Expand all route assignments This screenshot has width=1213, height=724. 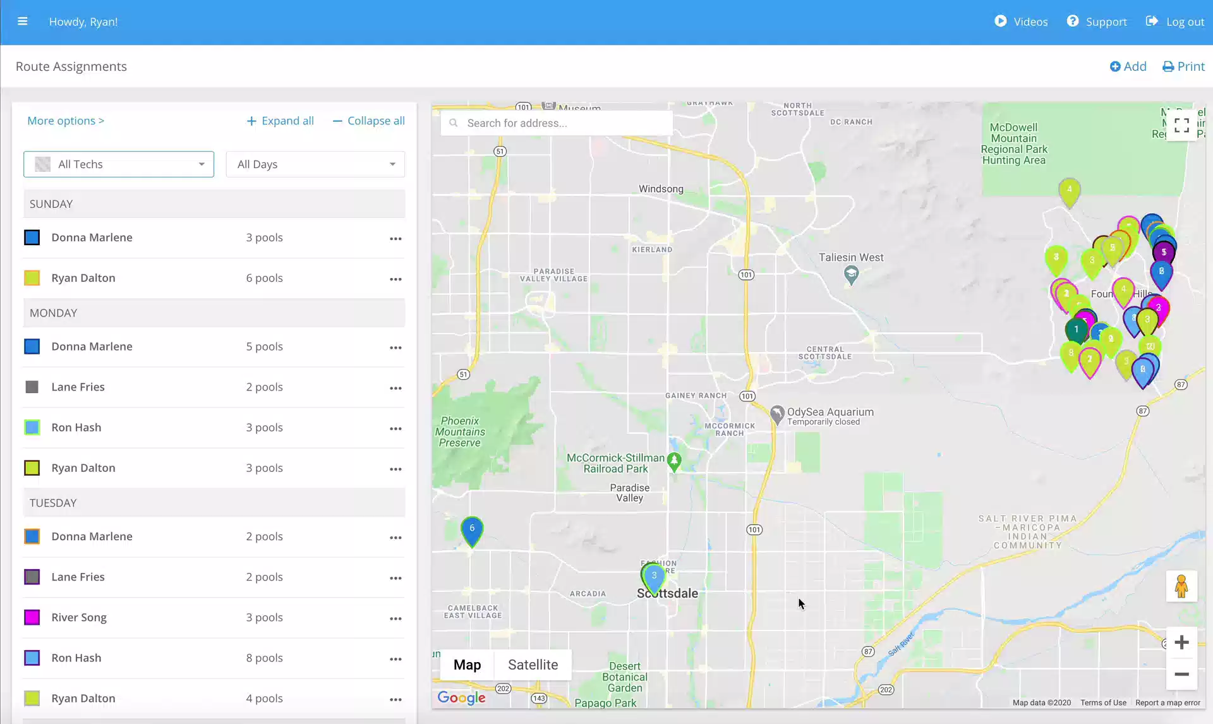point(280,121)
